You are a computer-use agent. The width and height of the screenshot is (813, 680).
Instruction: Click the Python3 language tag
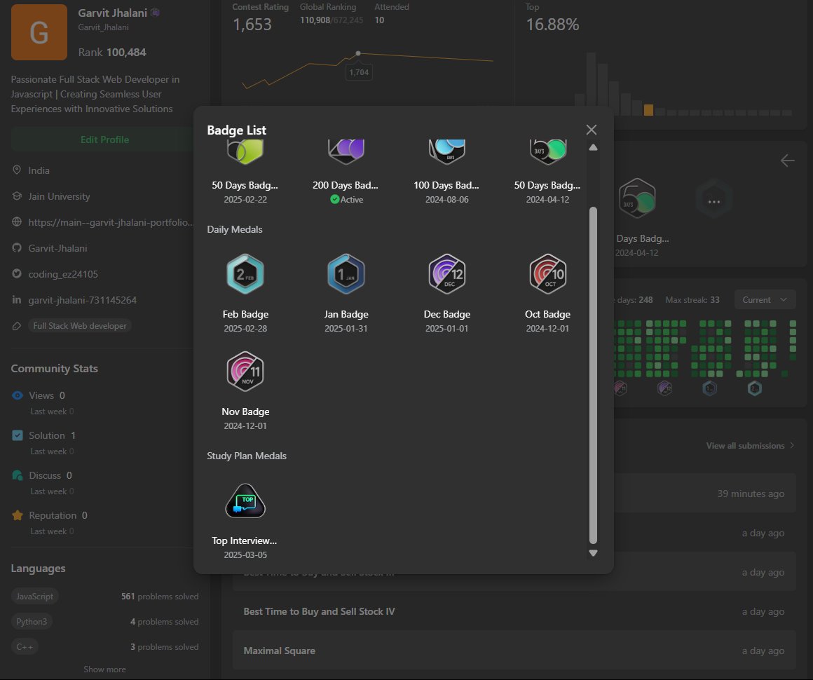click(x=32, y=621)
